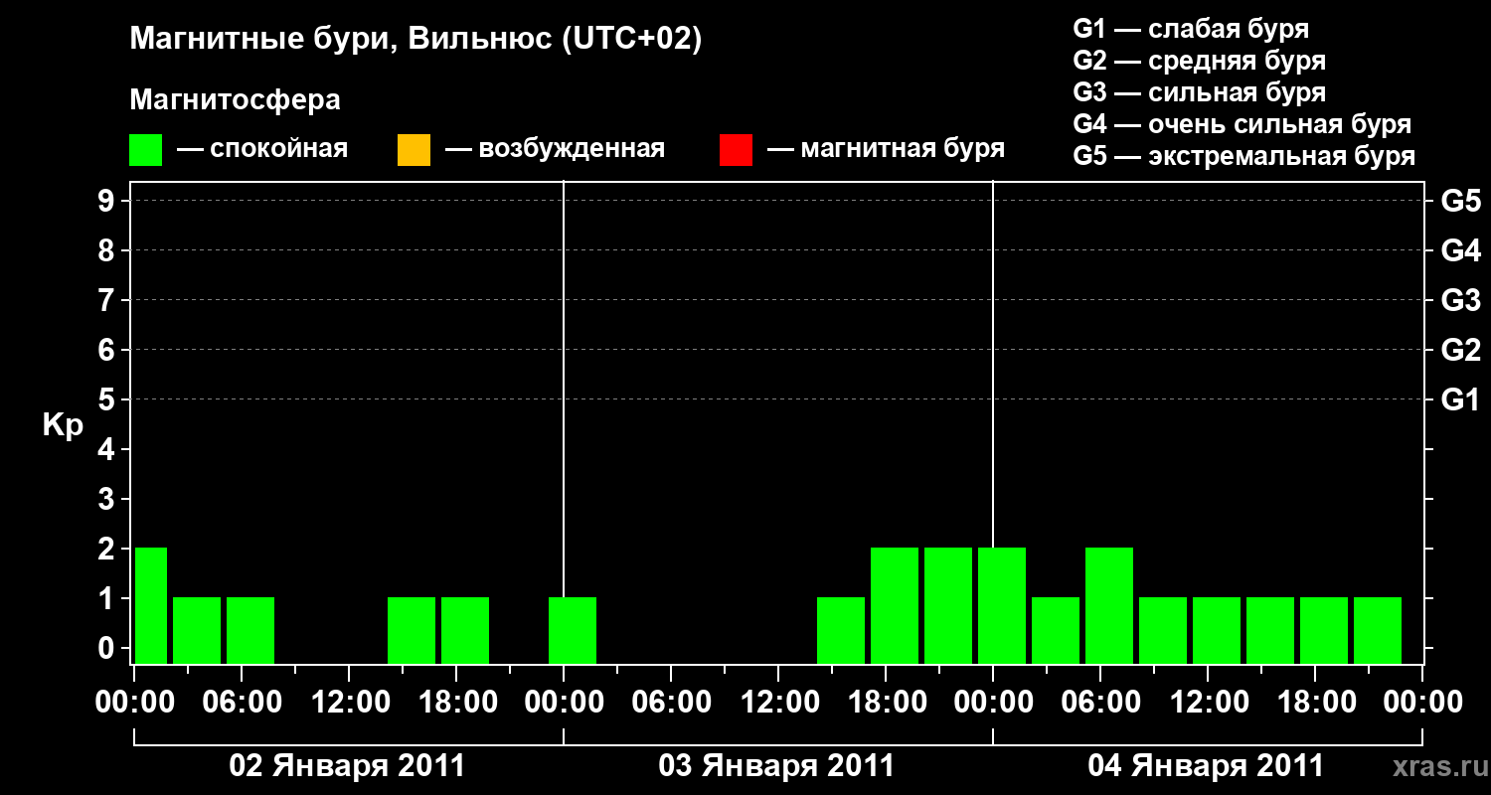Viewport: 1491px width, 795px height.
Task: Click the 12:00 time label under 02 Января
Action: coord(350,703)
